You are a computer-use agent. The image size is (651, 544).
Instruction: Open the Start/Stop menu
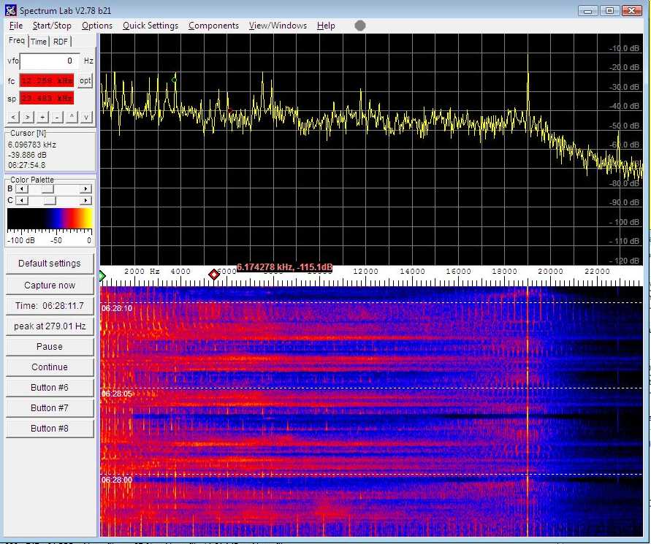click(52, 26)
